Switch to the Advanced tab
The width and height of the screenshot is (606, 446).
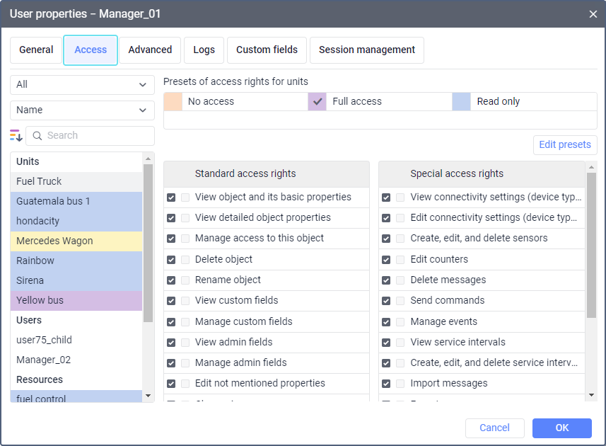click(x=150, y=50)
